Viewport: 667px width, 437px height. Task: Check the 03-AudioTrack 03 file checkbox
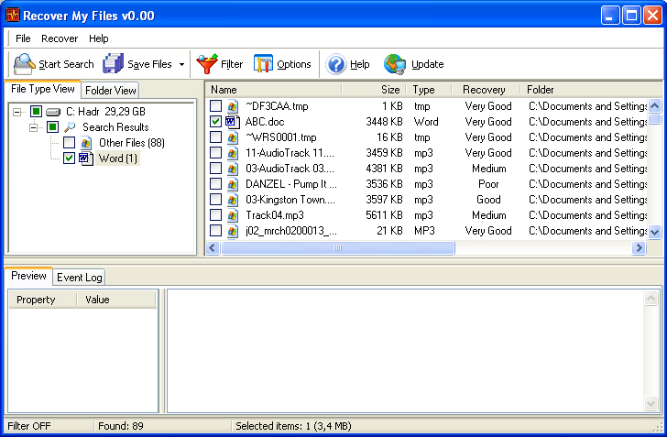[215, 168]
